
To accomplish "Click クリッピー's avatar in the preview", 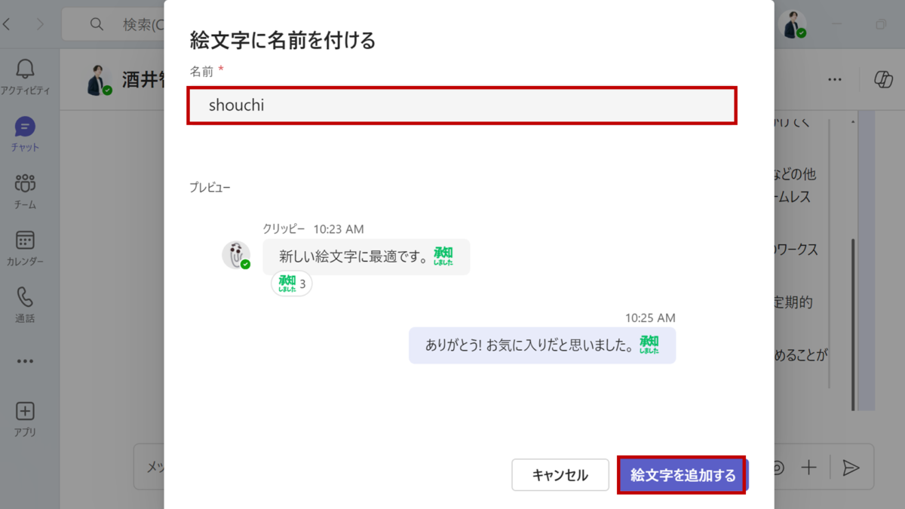I will [238, 255].
